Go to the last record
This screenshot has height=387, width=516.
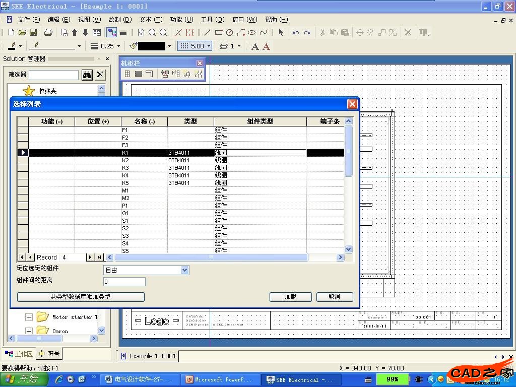pos(99,257)
